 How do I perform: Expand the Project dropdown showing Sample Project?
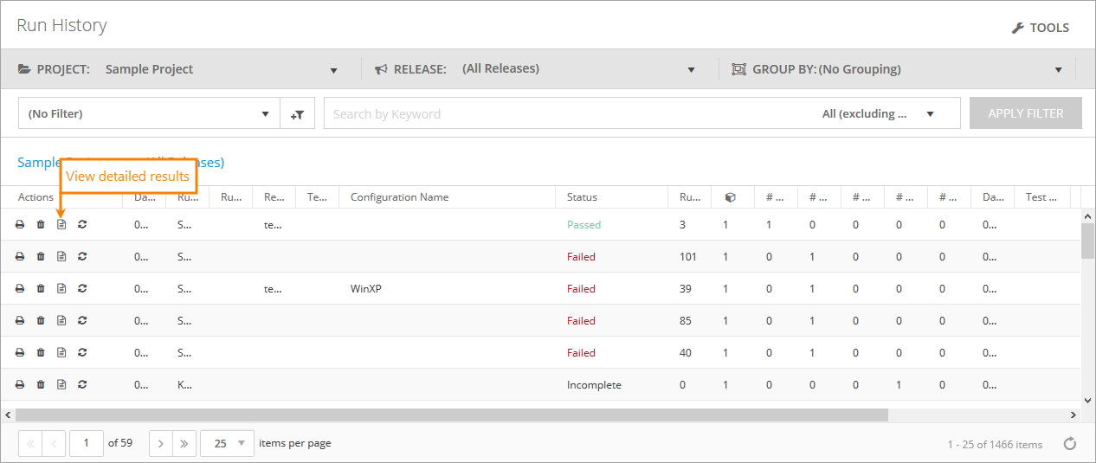tap(333, 70)
